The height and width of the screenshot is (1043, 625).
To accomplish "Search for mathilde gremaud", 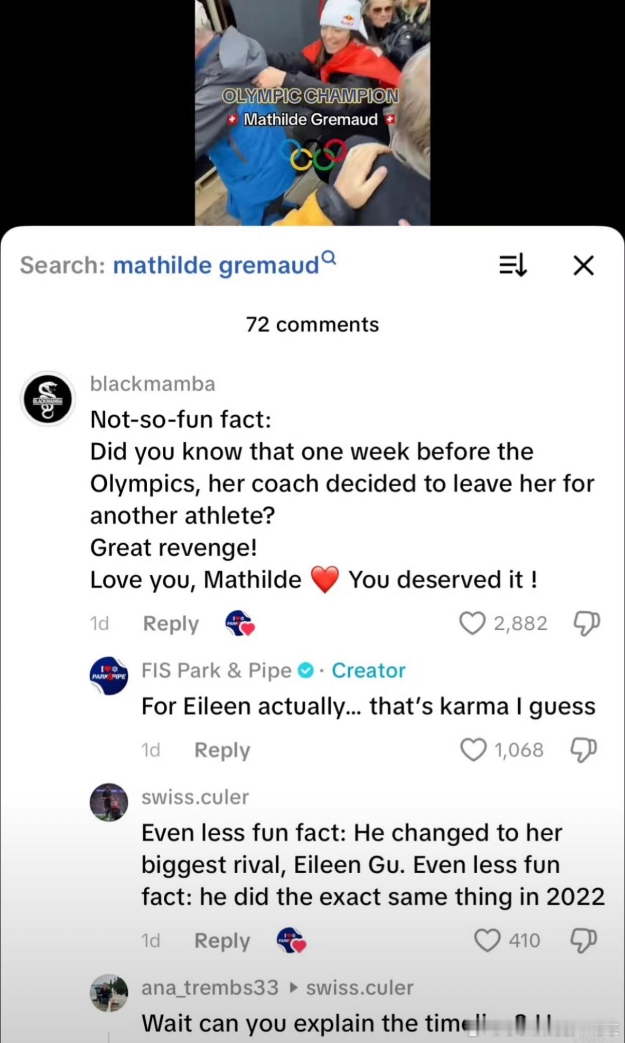I will (x=216, y=266).
